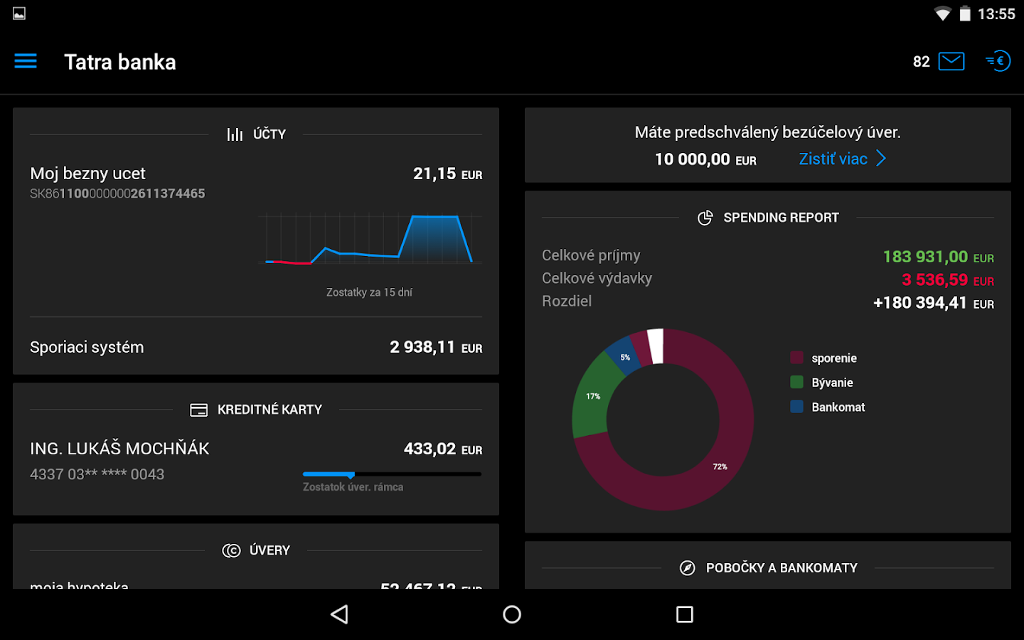Tap the exchange rates euro icon
This screenshot has height=640, width=1024.
coord(997,61)
